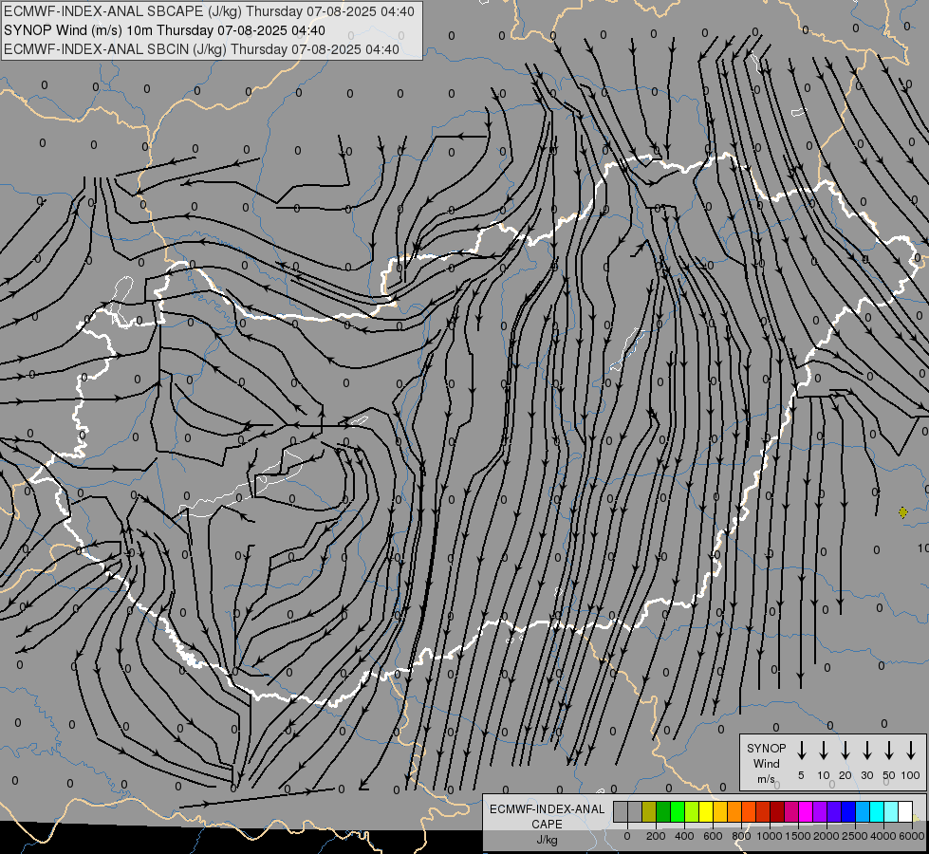Click the wind legend arrow above 10

point(824,751)
